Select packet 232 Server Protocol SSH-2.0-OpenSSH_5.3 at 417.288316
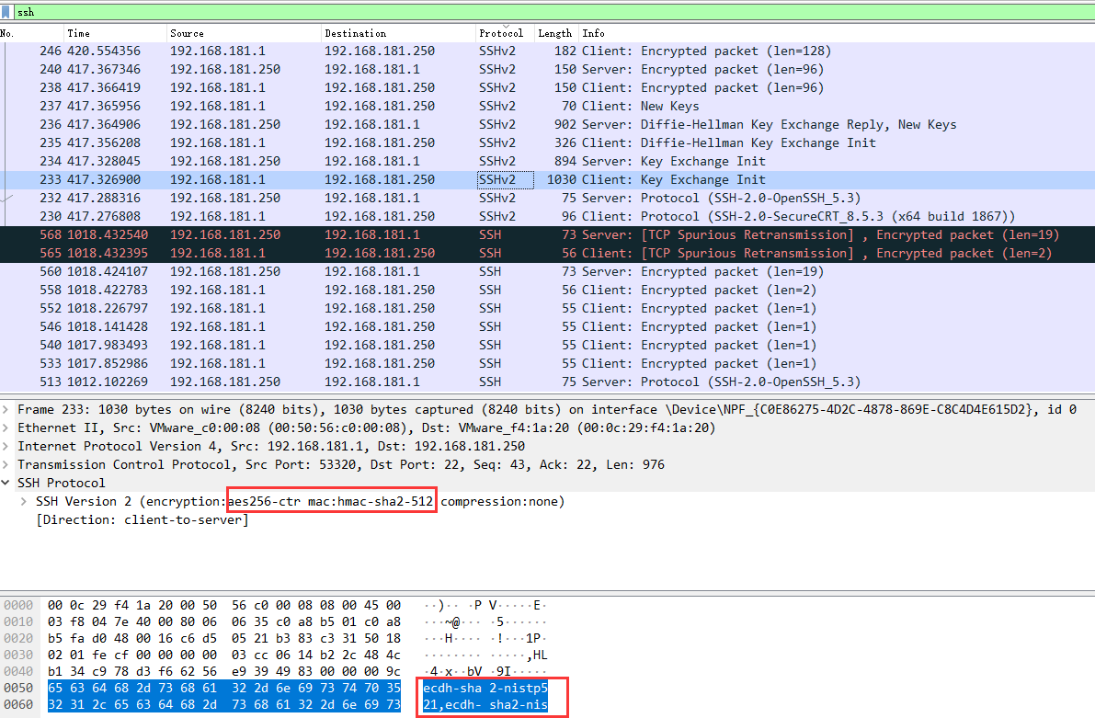The image size is (1095, 718). [x=548, y=198]
